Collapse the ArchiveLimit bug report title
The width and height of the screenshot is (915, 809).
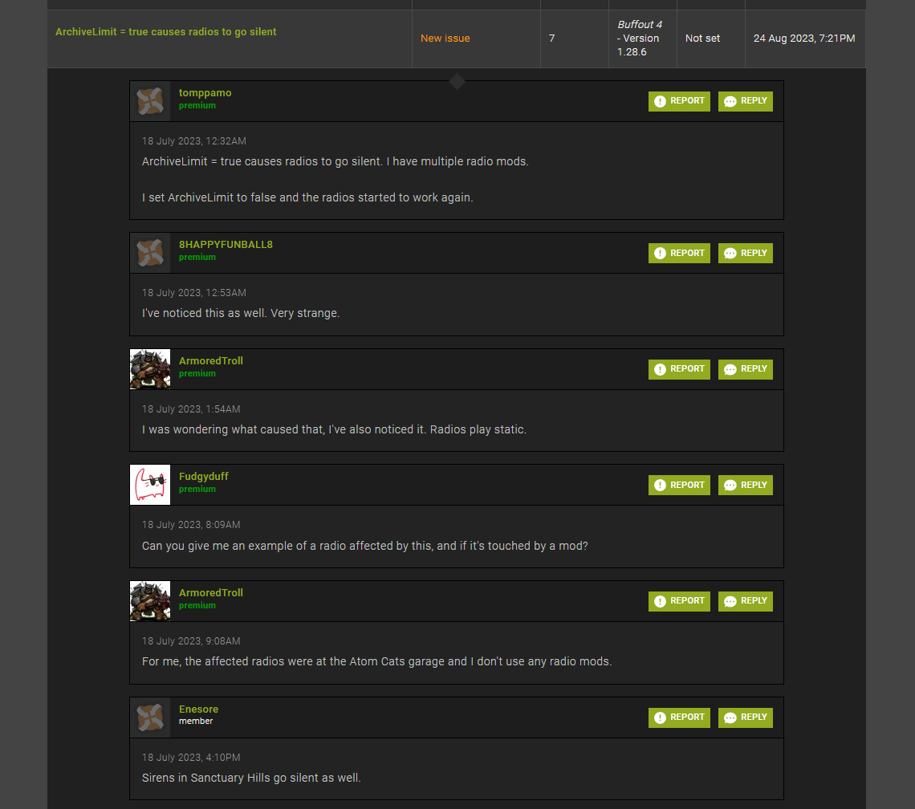point(165,32)
